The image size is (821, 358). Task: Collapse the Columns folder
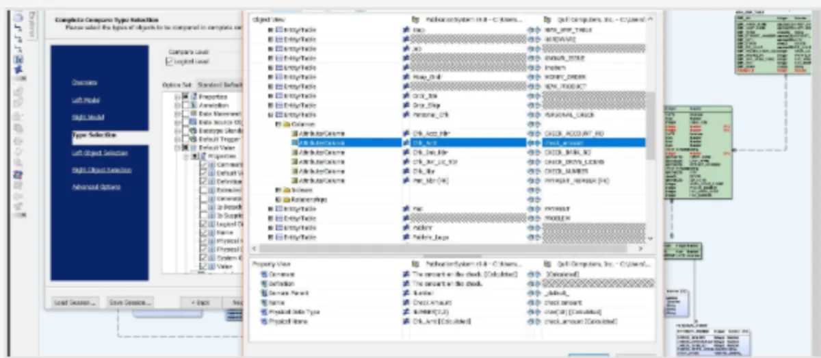click(278, 124)
